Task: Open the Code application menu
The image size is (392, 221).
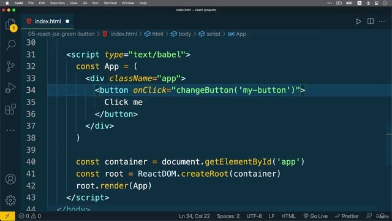Action: pyautogui.click(x=19, y=3)
